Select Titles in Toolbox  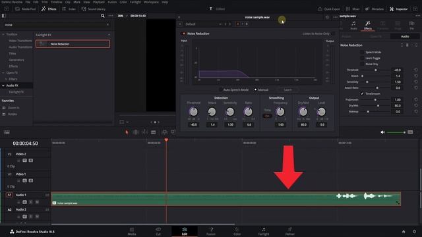pyautogui.click(x=13, y=53)
